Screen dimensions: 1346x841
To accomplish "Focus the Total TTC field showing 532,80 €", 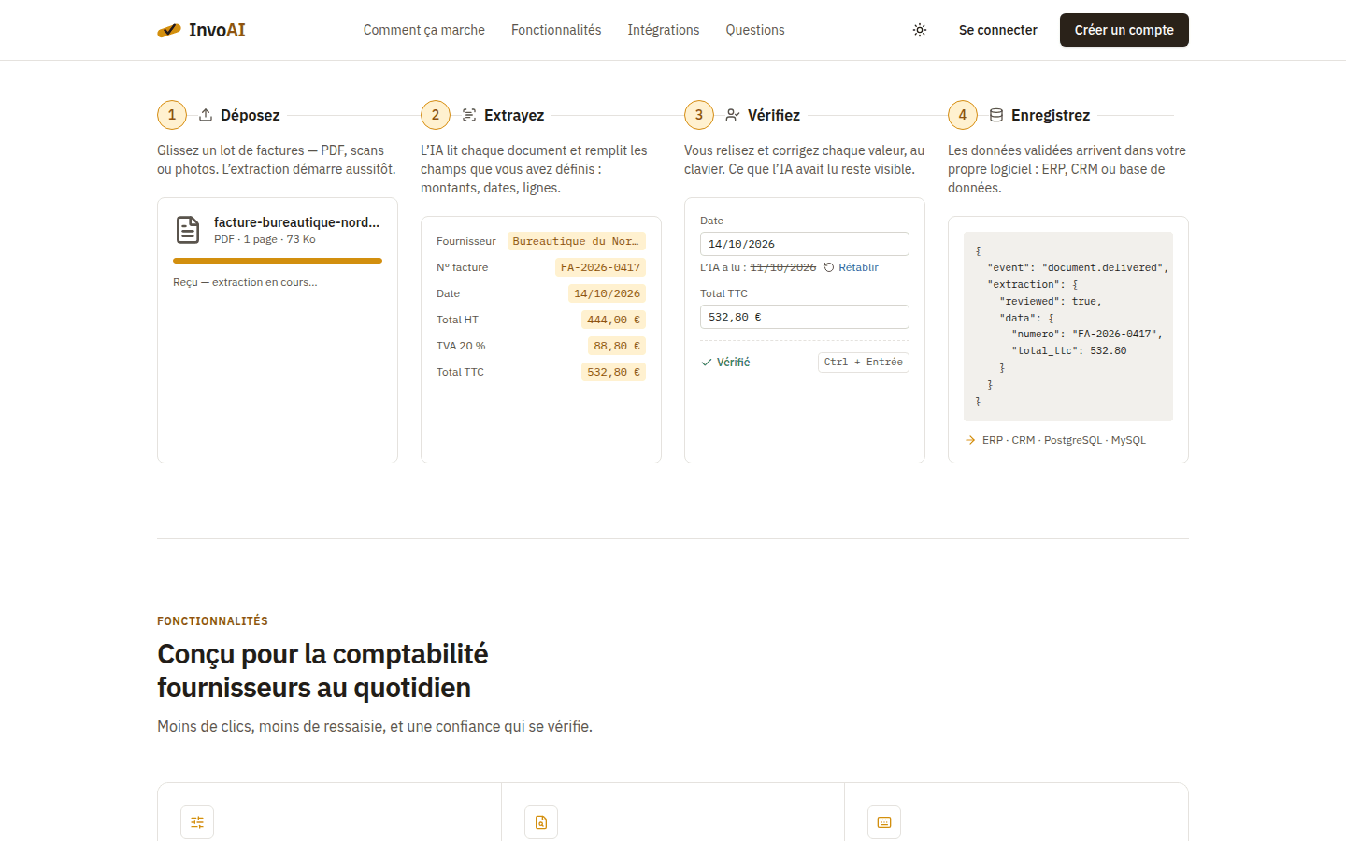I will [805, 317].
